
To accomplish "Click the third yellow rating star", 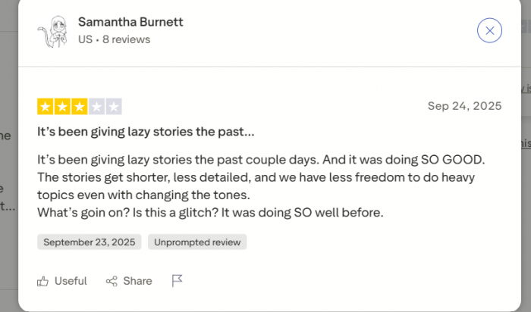I will tap(79, 107).
